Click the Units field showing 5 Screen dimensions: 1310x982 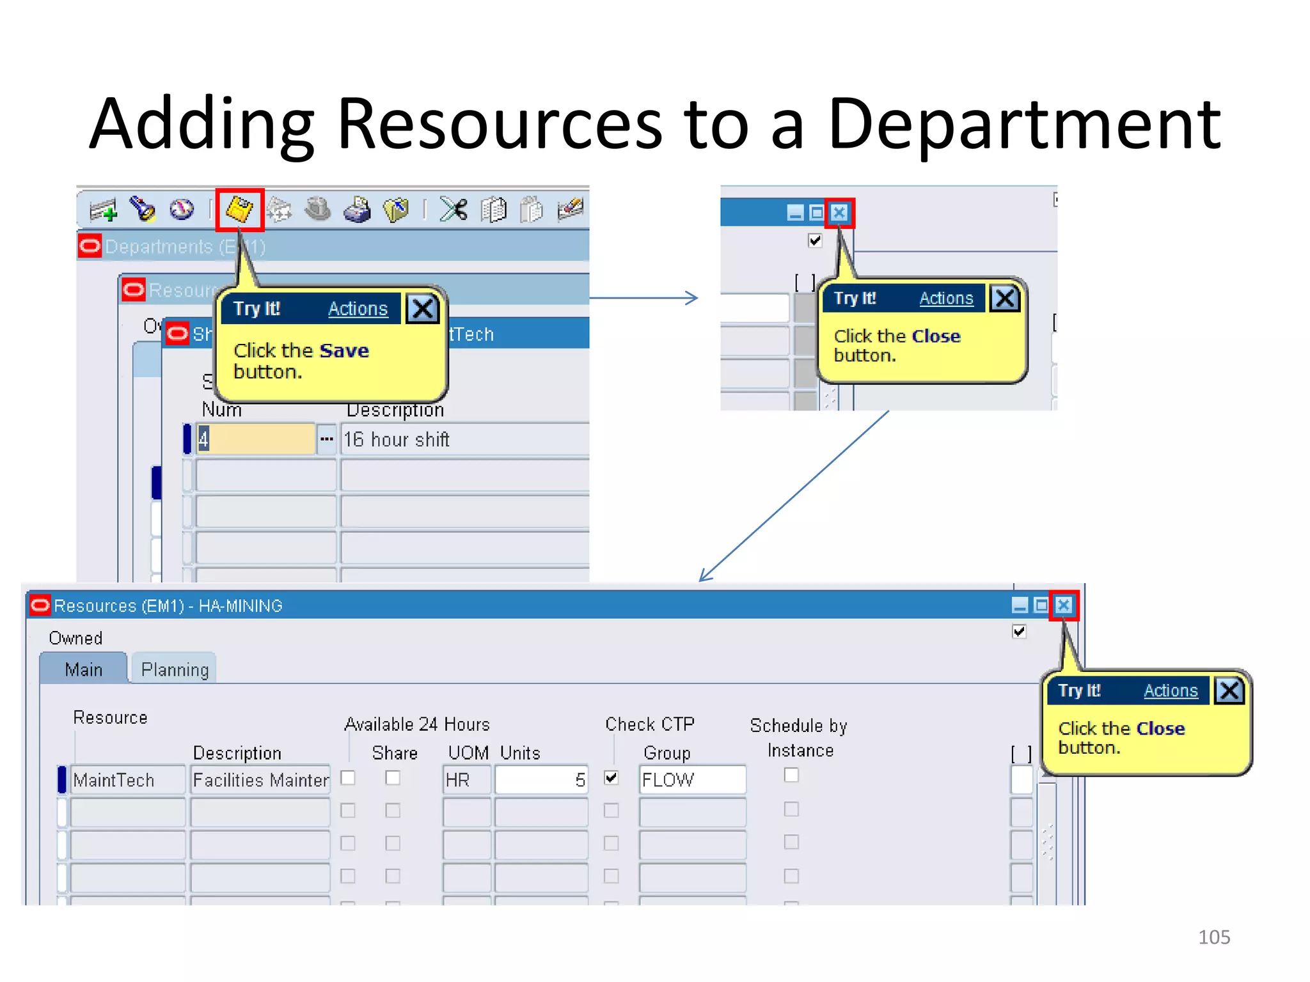(541, 780)
